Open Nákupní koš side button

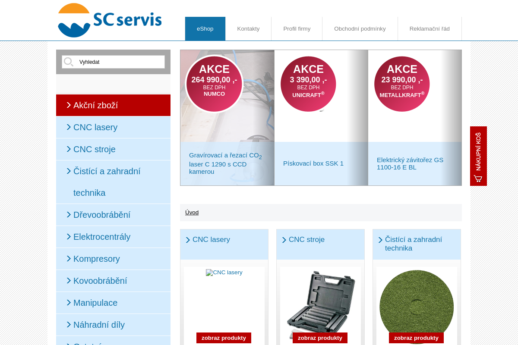478,156
